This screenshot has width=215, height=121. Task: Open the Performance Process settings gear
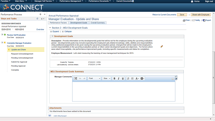point(40,14)
